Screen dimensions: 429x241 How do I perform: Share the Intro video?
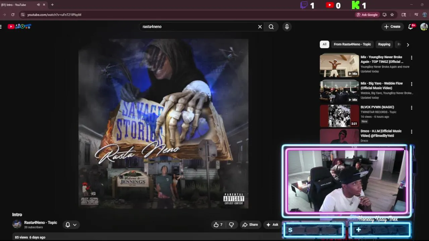pos(250,225)
